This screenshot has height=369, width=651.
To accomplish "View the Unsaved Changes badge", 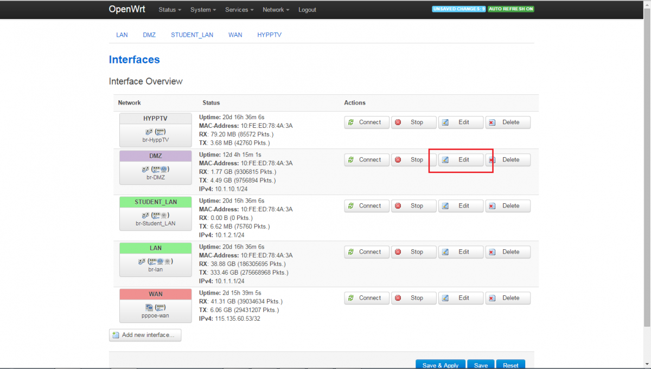I will (x=458, y=9).
